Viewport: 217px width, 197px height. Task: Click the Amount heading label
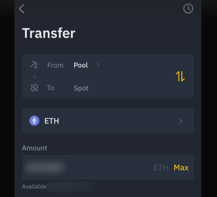pyautogui.click(x=34, y=148)
